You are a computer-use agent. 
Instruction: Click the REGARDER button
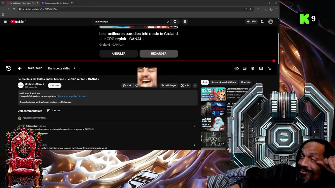159,54
